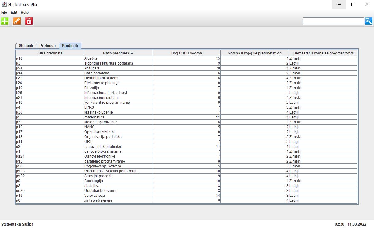Sort by Godina u kojoj se predmet izvodi

255,53
